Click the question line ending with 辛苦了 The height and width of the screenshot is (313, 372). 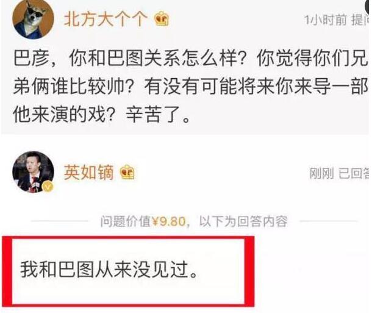(x=102, y=115)
